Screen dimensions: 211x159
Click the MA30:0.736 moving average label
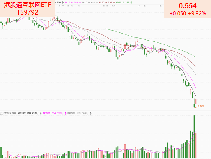(x=106, y=2)
